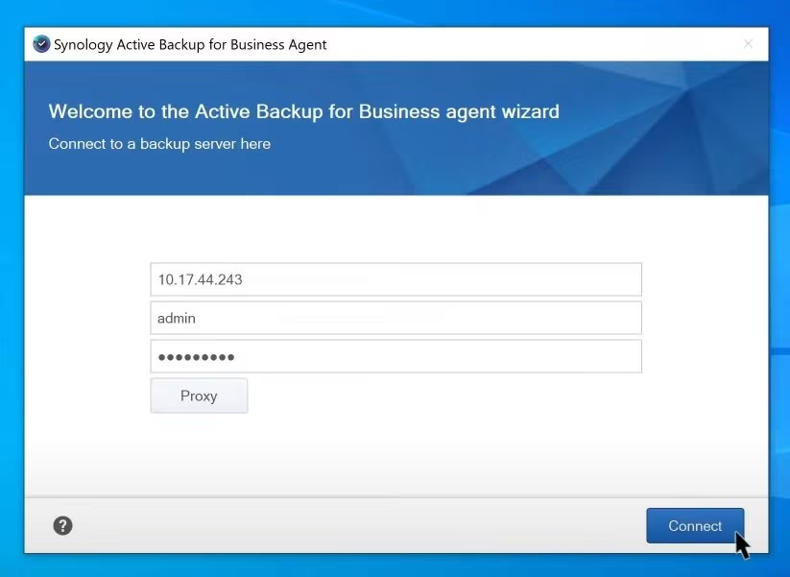Close the Active Backup Agent window
Screen dimensions: 790x577
point(748,44)
